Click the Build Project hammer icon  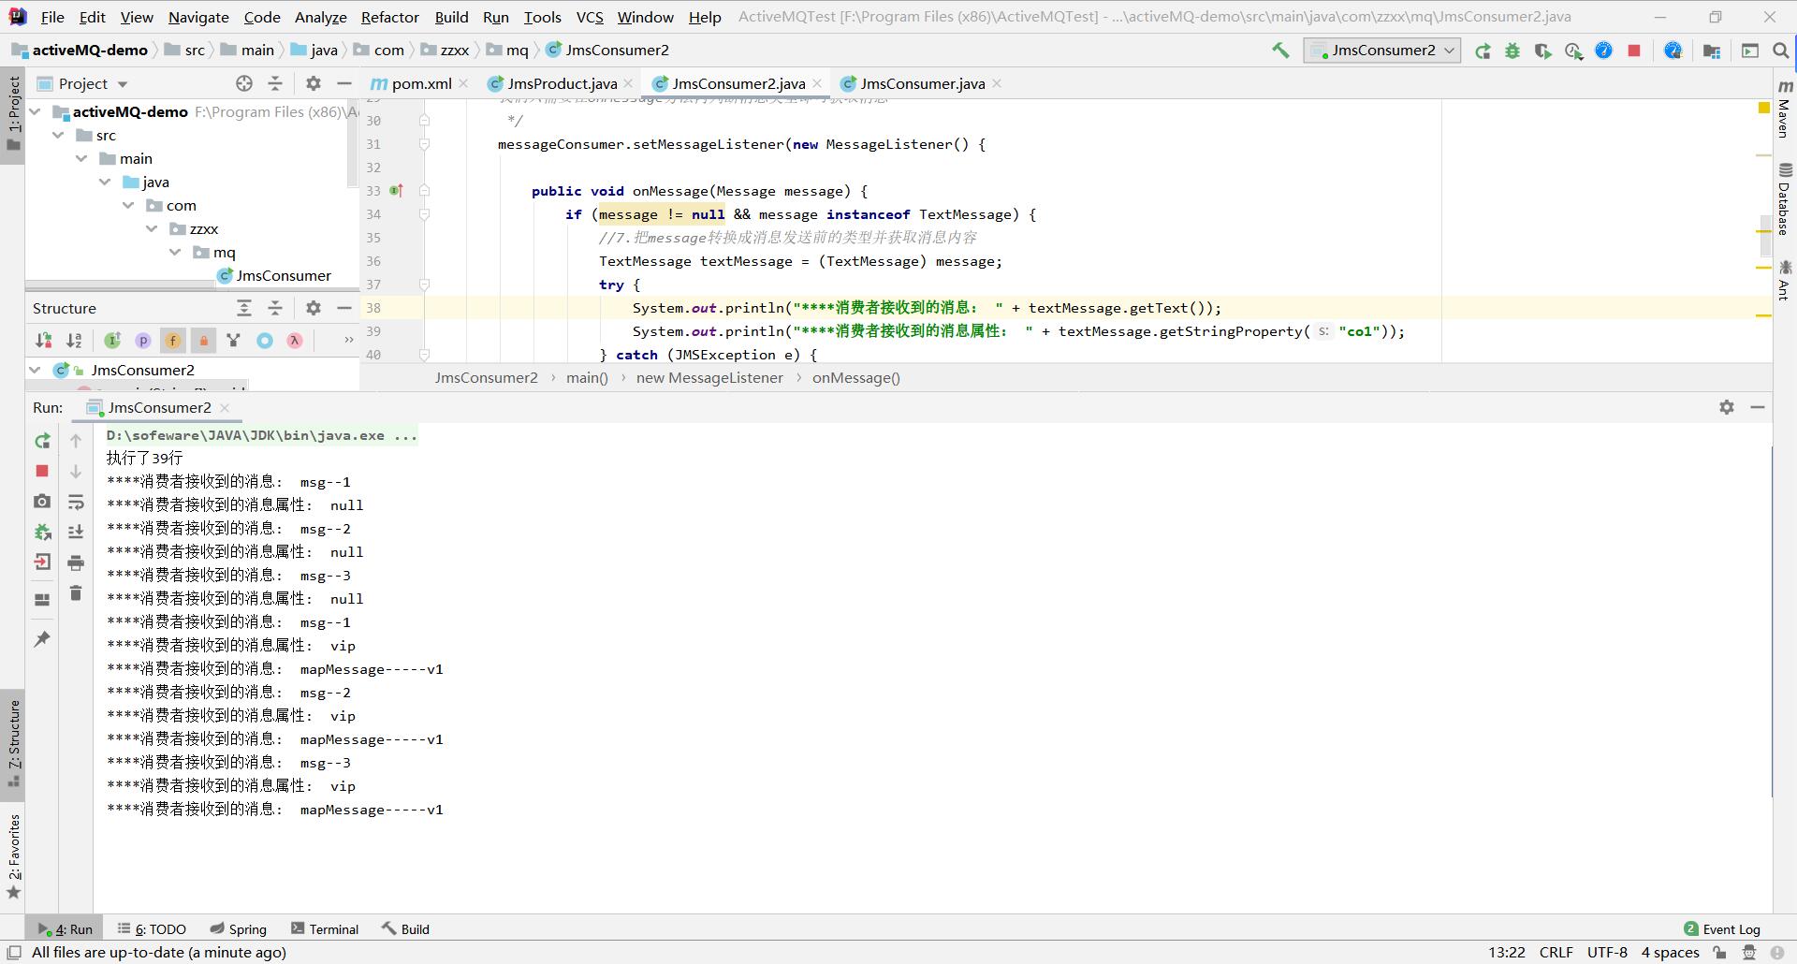[1280, 51]
